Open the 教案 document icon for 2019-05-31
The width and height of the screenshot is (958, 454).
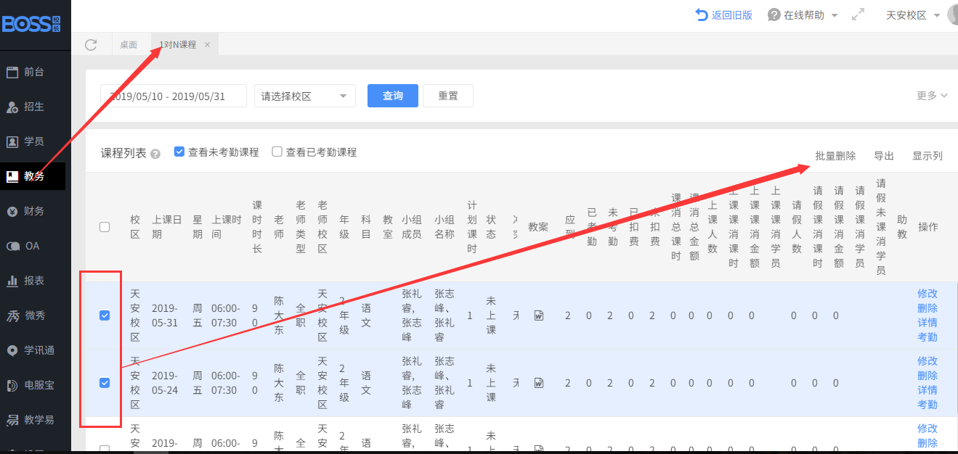click(x=539, y=315)
